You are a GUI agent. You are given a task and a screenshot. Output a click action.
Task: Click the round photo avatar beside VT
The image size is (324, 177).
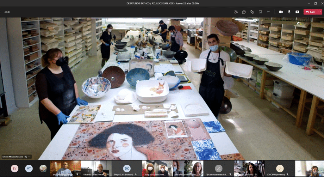pos(43,168)
